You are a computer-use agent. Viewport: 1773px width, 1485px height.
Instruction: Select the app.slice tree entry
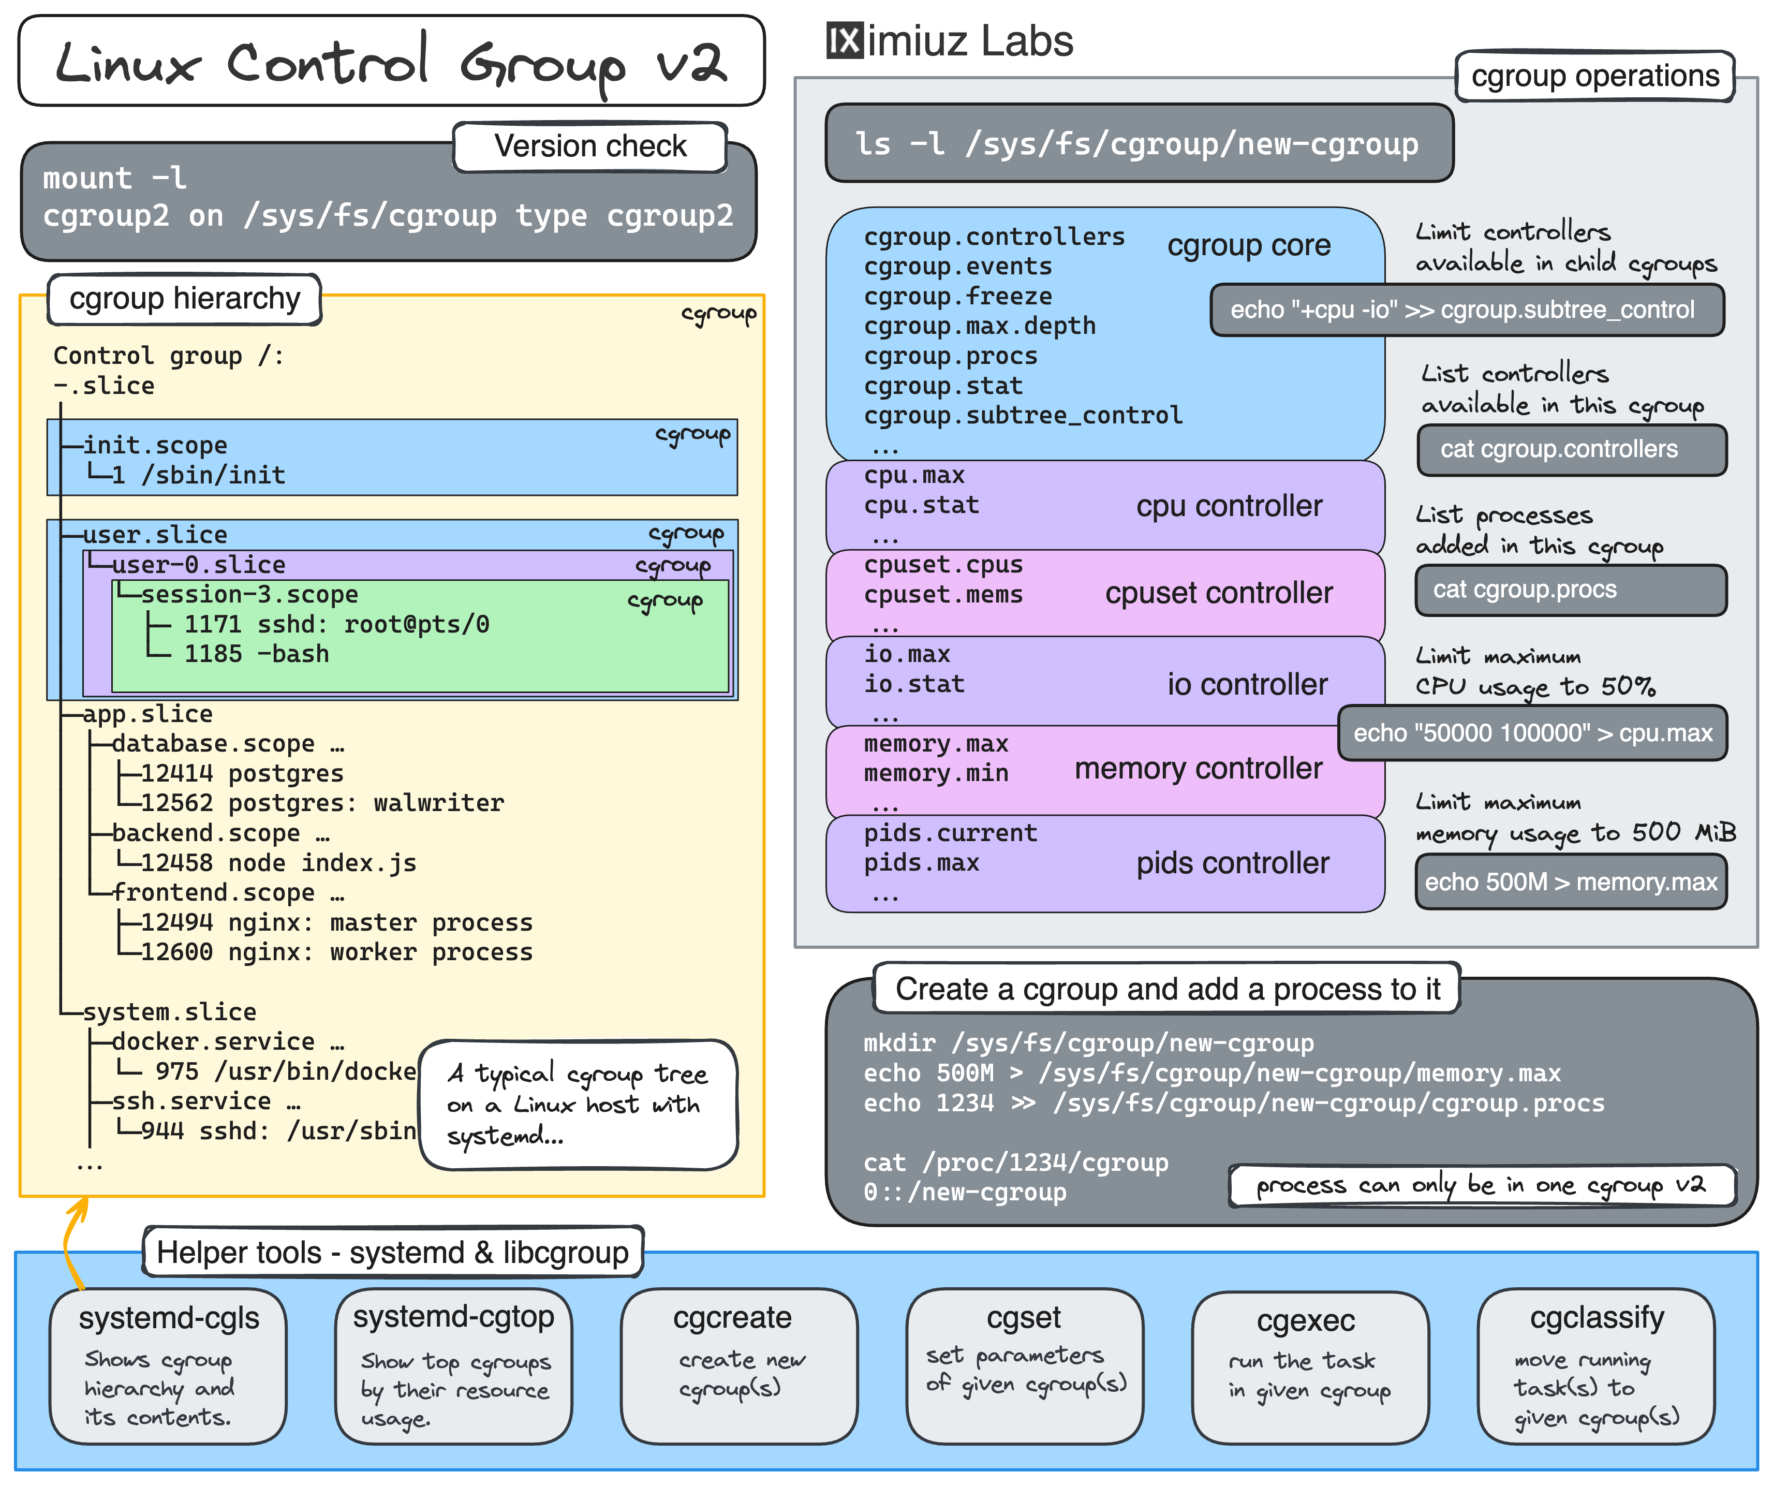148,713
